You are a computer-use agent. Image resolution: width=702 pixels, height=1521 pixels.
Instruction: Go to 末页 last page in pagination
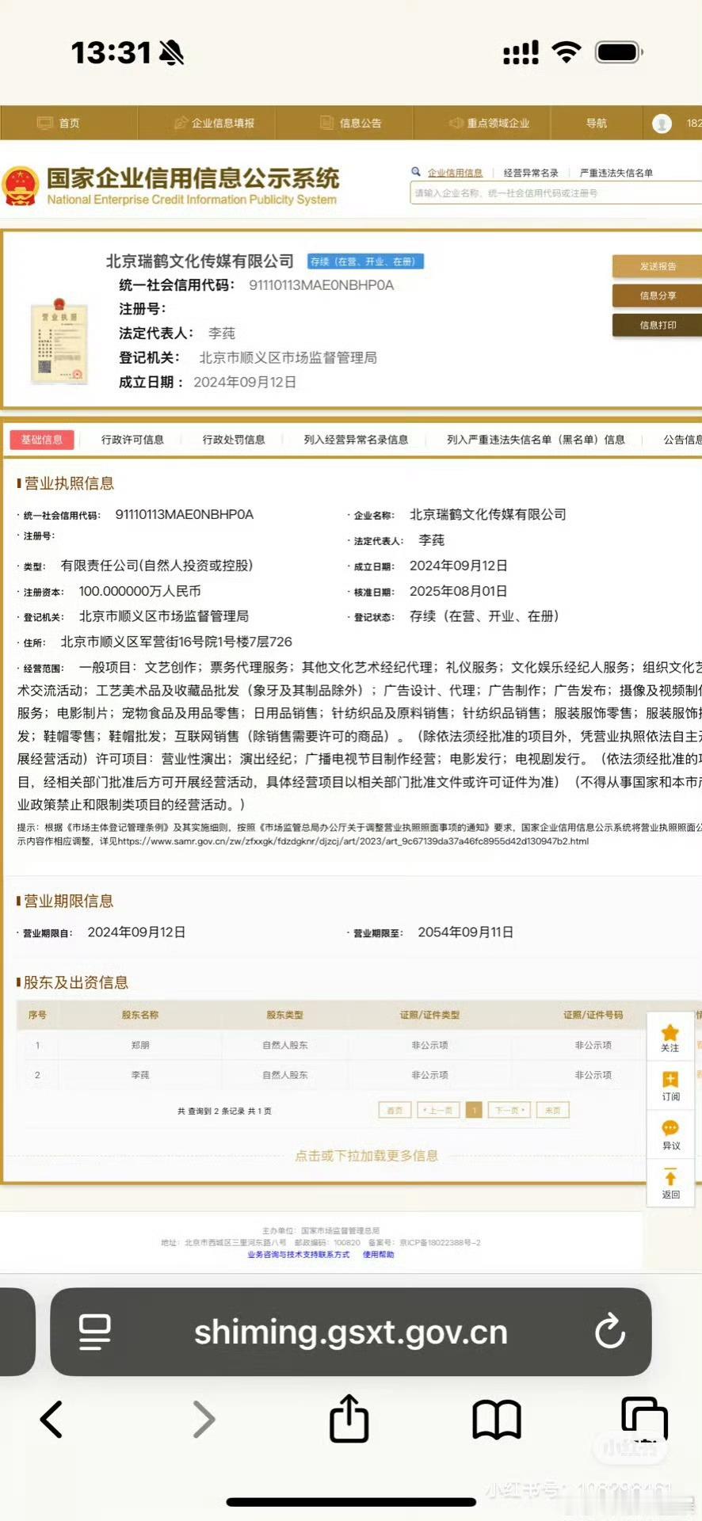pyautogui.click(x=553, y=1111)
